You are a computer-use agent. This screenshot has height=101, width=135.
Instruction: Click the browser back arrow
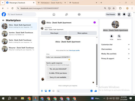click(3, 8)
